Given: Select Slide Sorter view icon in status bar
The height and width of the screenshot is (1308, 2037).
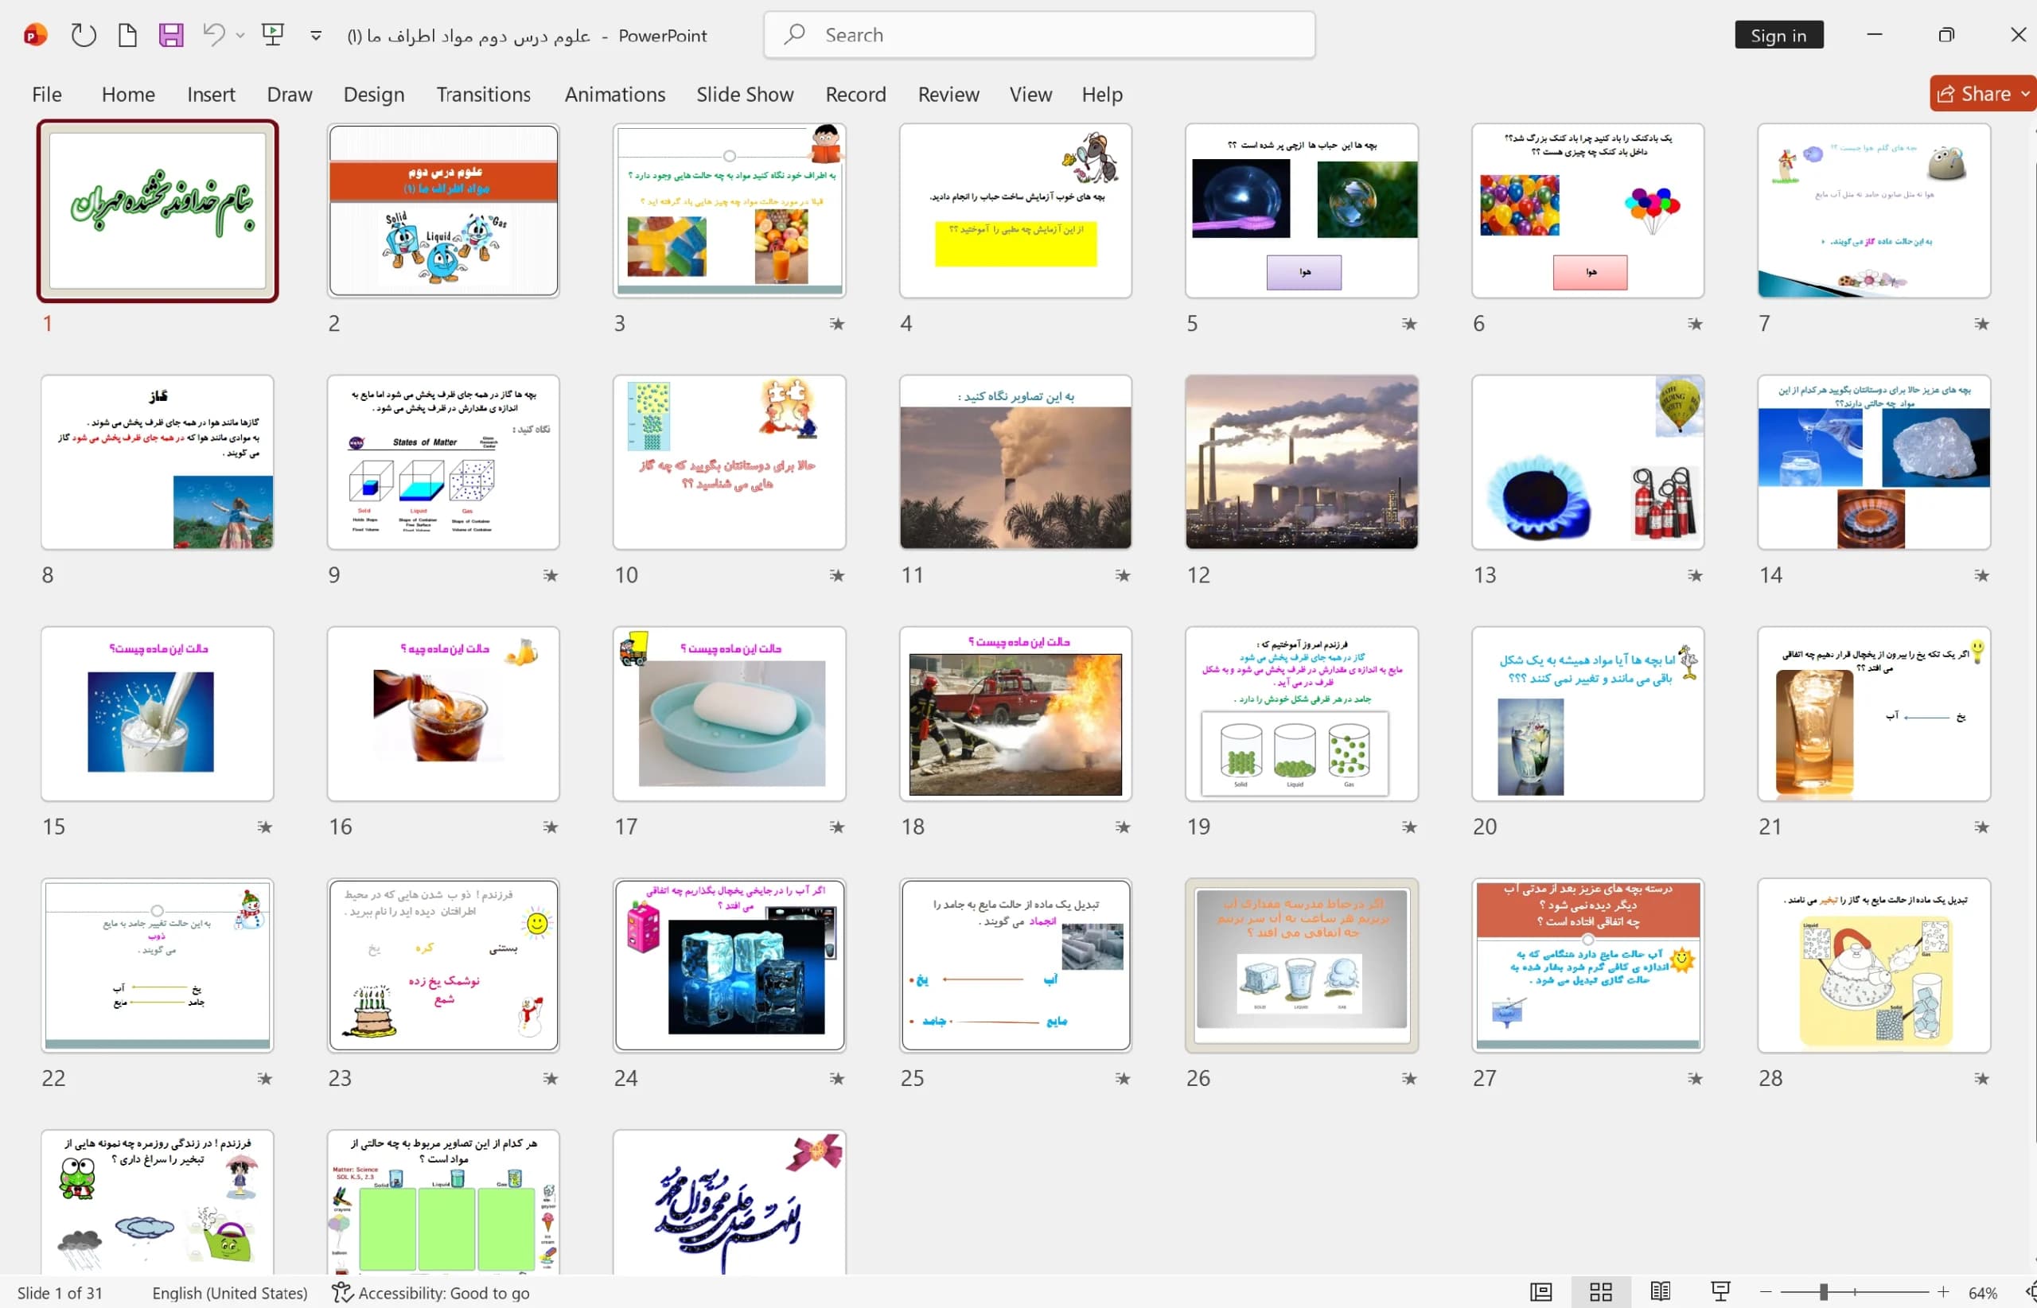Looking at the screenshot, I should [x=1600, y=1292].
